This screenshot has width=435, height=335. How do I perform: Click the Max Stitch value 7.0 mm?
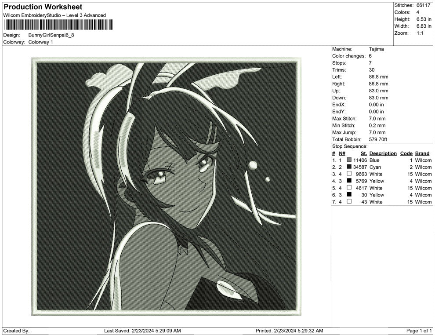pos(377,119)
